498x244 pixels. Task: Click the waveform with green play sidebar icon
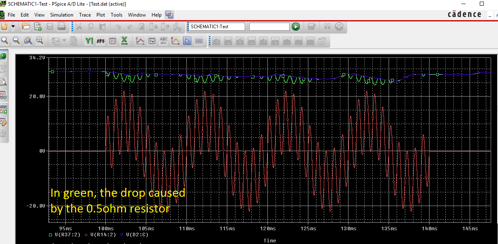click(x=3, y=109)
